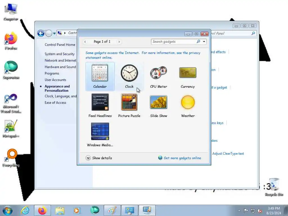Open Clock, Language, and Region category
288x216 pixels.
(61, 96)
